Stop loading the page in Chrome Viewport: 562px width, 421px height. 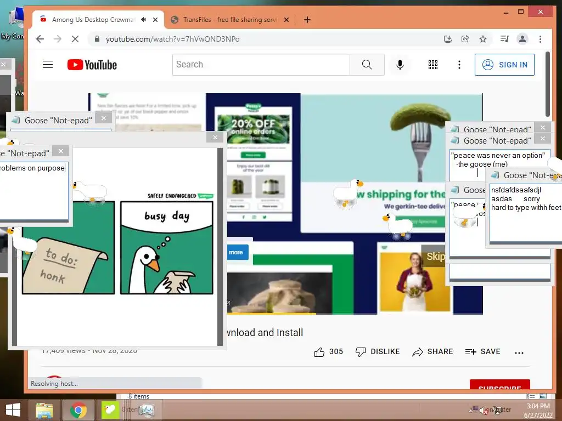[75, 39]
